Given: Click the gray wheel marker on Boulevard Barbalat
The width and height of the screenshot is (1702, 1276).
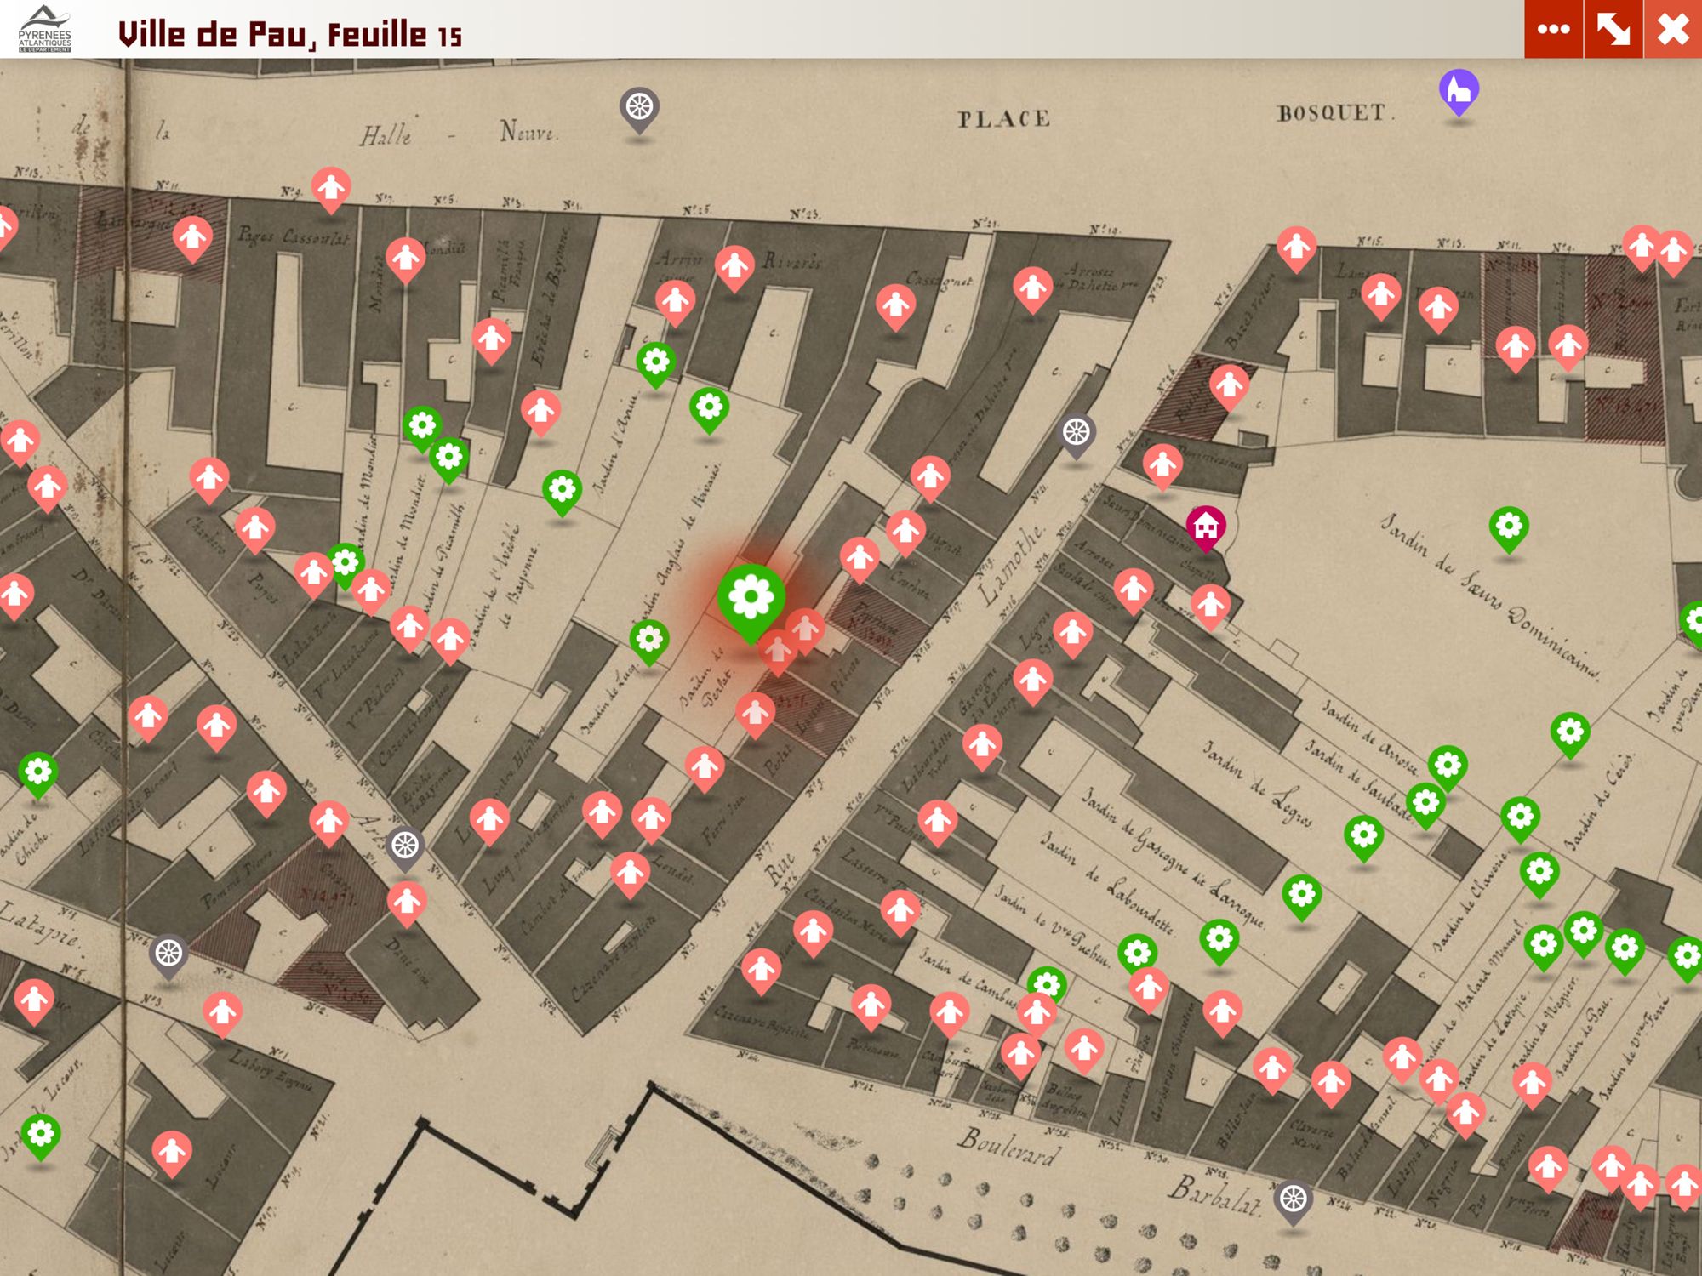Looking at the screenshot, I should click(1293, 1199).
